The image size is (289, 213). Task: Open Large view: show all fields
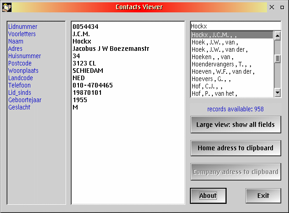tap(235, 125)
